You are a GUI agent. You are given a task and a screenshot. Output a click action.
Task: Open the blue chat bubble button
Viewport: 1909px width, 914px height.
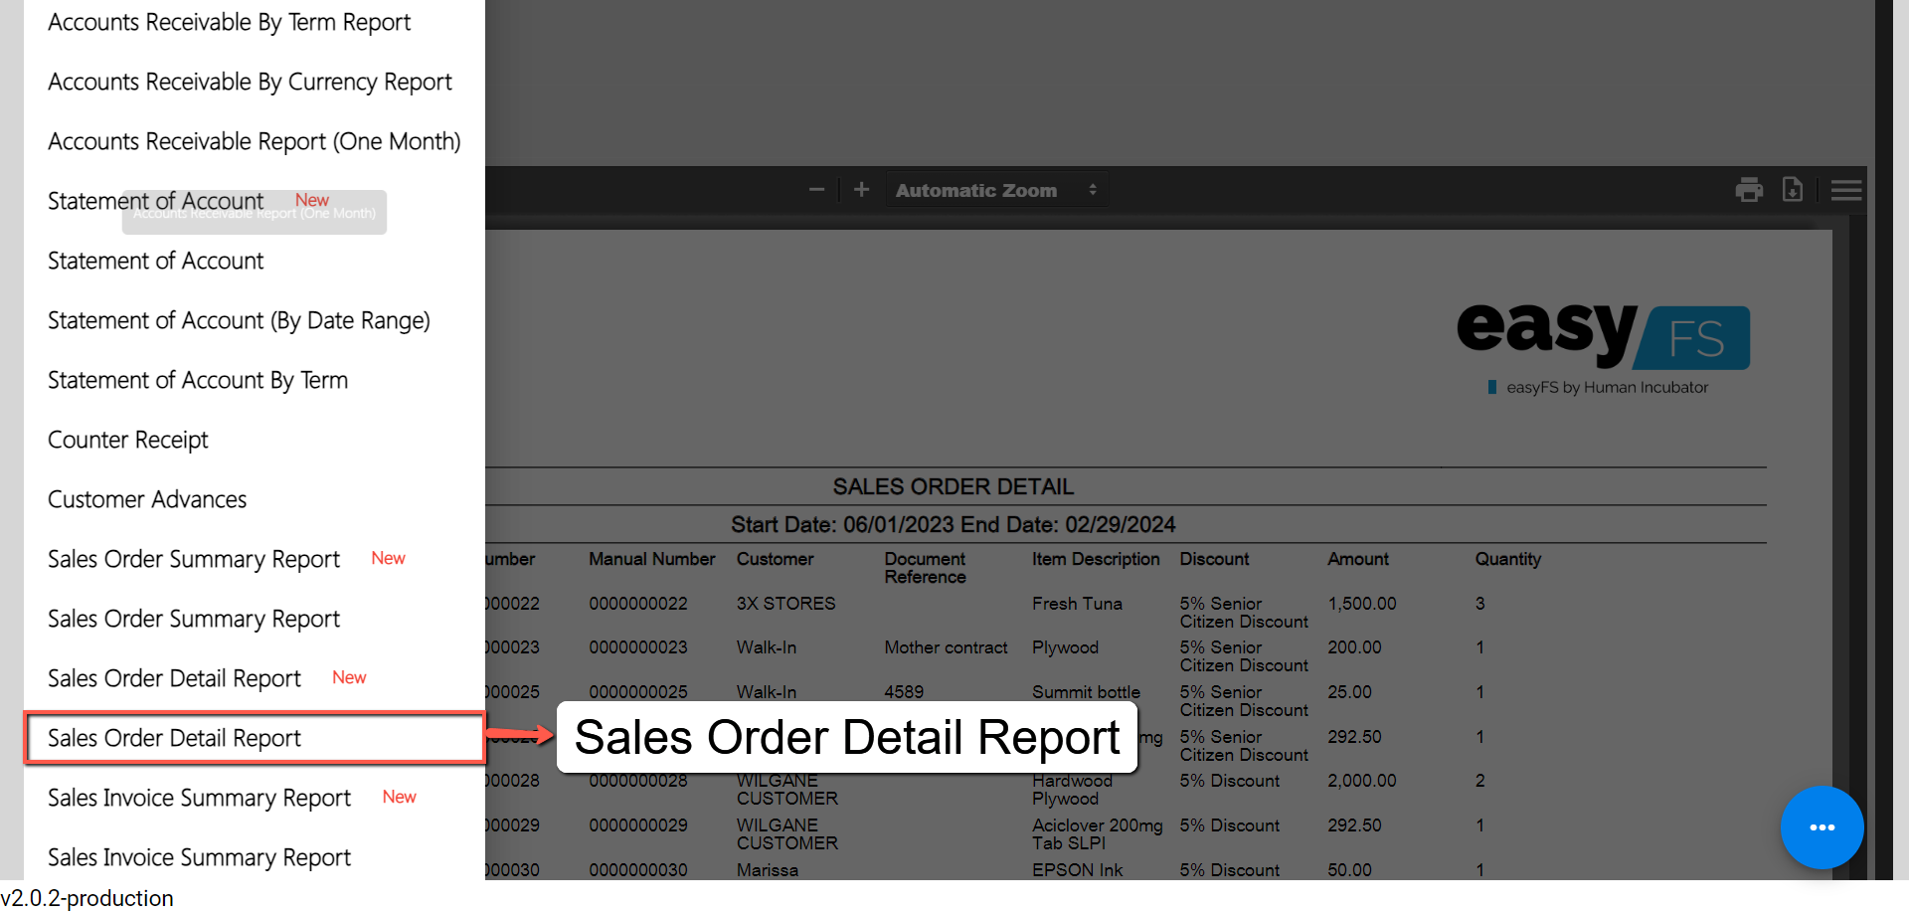pos(1822,827)
